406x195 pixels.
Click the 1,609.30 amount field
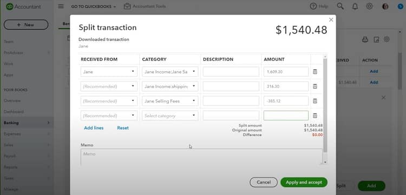286,72
